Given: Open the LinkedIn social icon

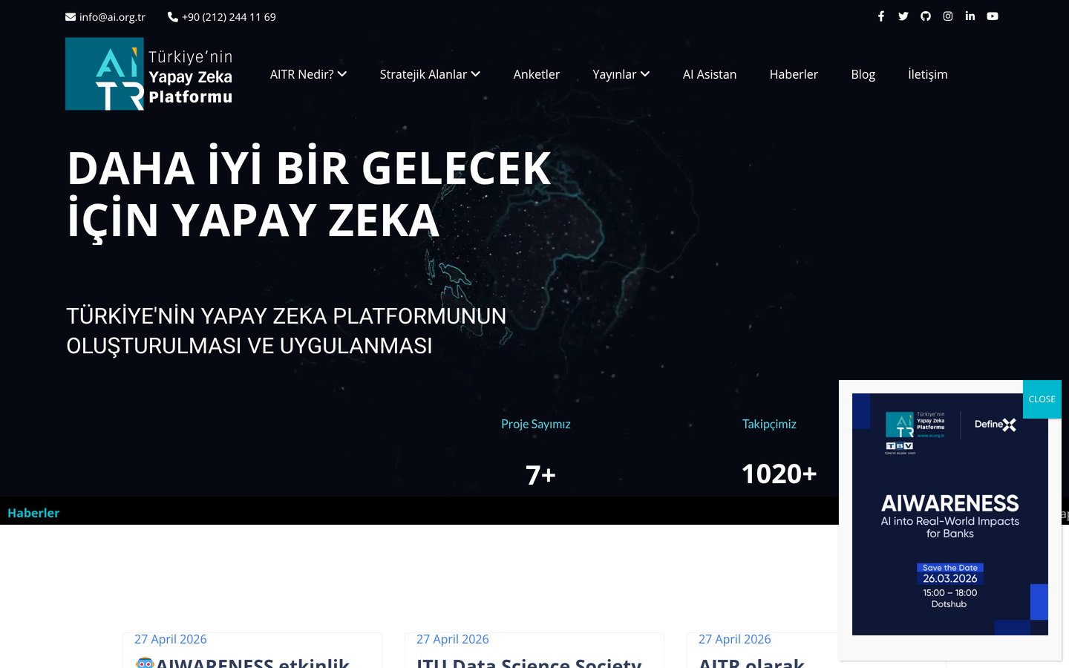Looking at the screenshot, I should click(x=970, y=16).
